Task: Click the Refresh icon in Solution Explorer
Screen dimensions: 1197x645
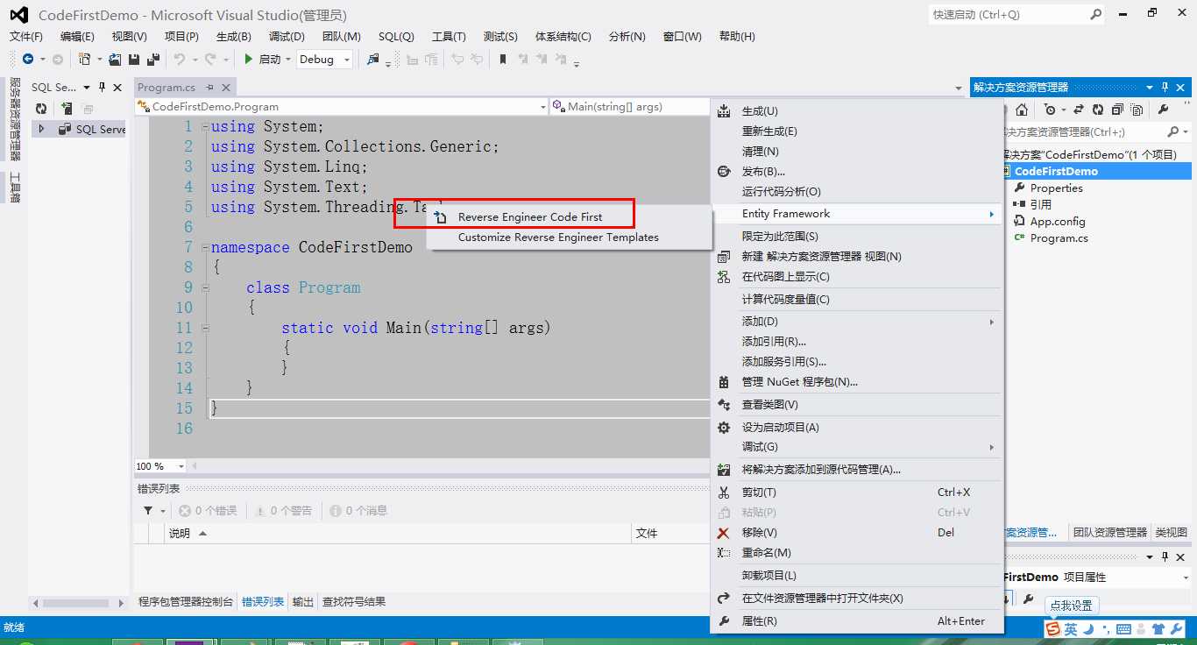Action: pos(1097,110)
